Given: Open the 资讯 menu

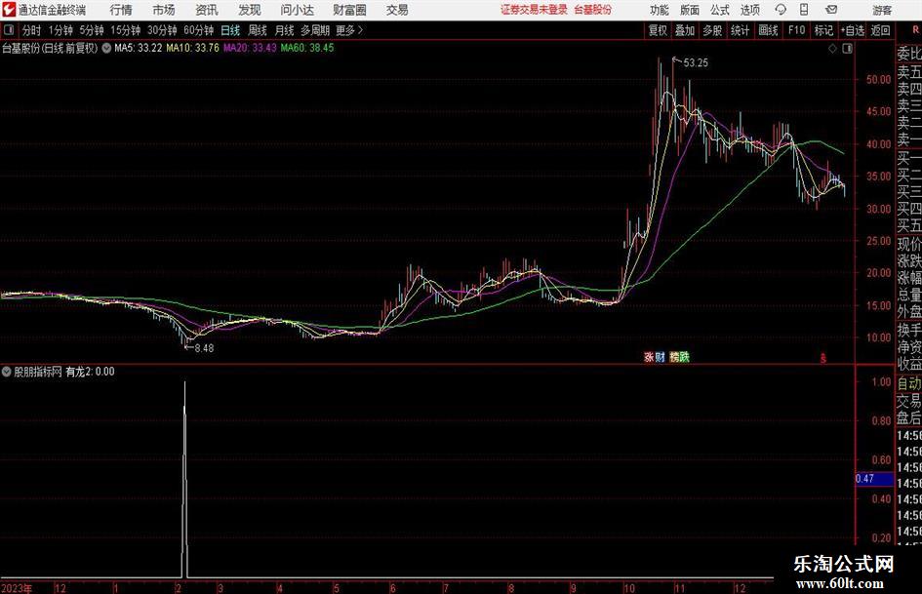Looking at the screenshot, I should point(207,10).
